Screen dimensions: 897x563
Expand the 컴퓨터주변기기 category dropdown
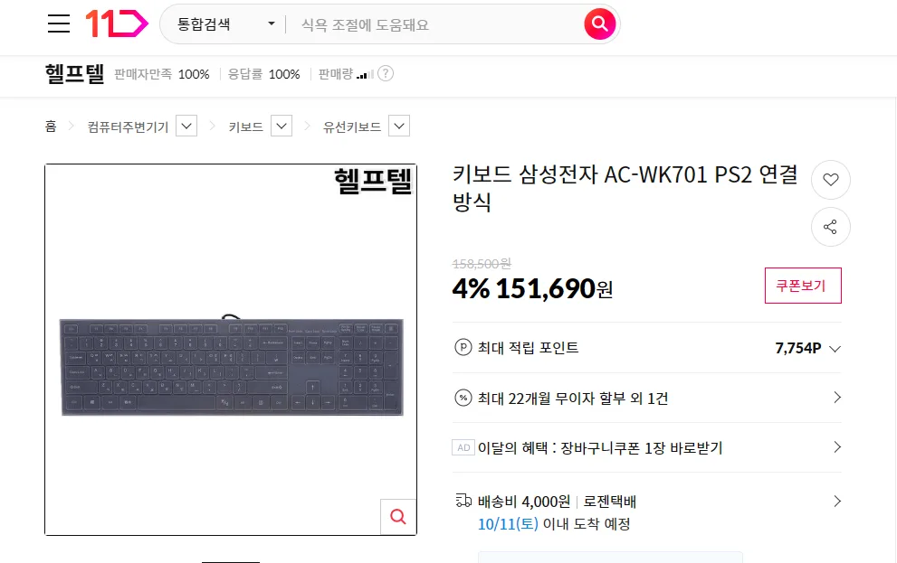(186, 127)
